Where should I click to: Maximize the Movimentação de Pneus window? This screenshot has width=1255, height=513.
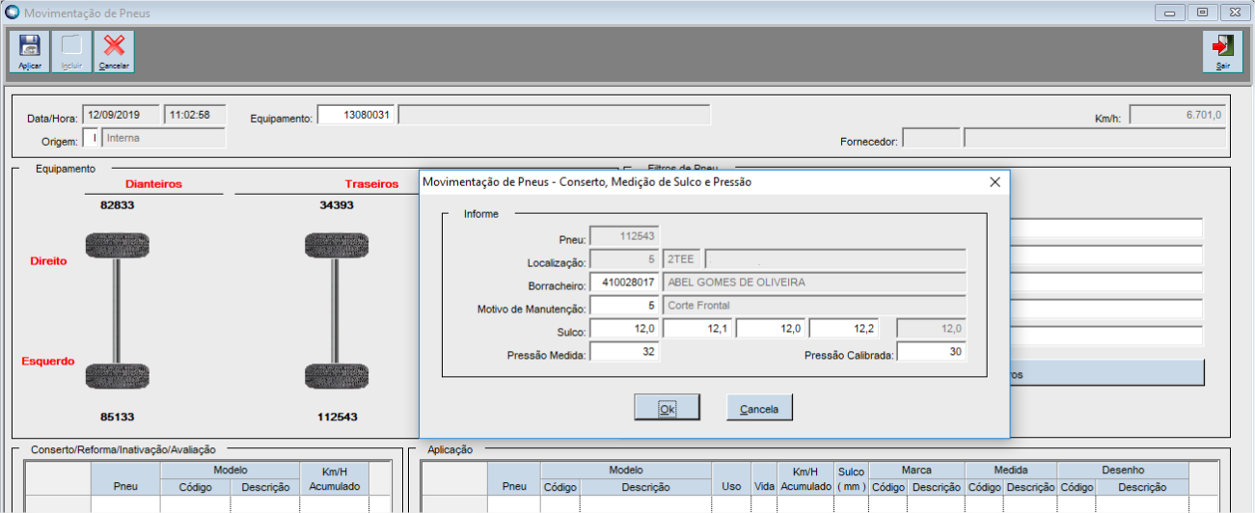(1202, 13)
